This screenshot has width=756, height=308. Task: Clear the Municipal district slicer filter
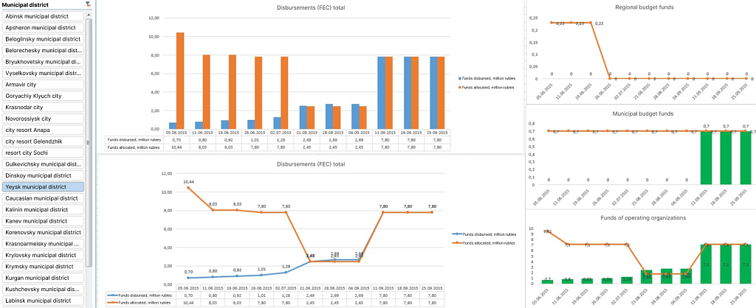(x=89, y=4)
